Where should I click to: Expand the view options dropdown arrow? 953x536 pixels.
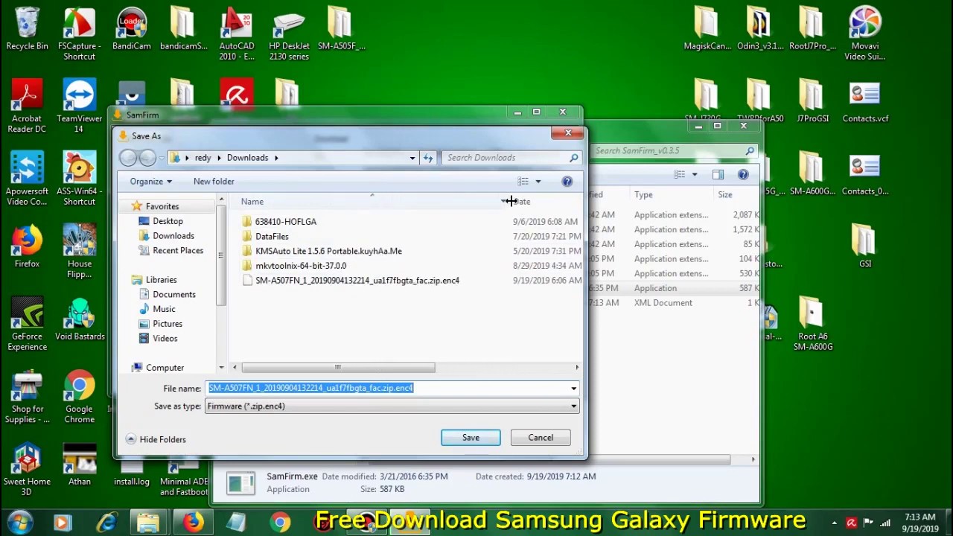(x=538, y=182)
